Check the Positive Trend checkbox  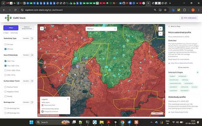pyautogui.click(x=5, y=87)
